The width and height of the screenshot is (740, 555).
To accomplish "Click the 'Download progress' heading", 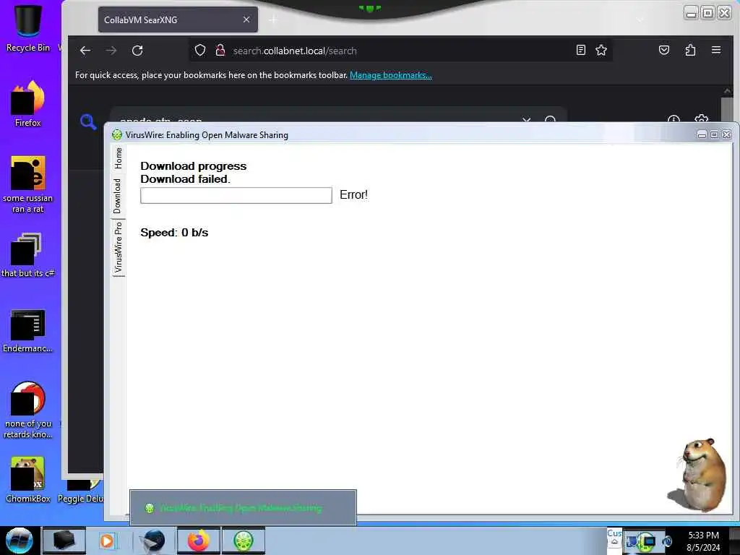I will 194,166.
